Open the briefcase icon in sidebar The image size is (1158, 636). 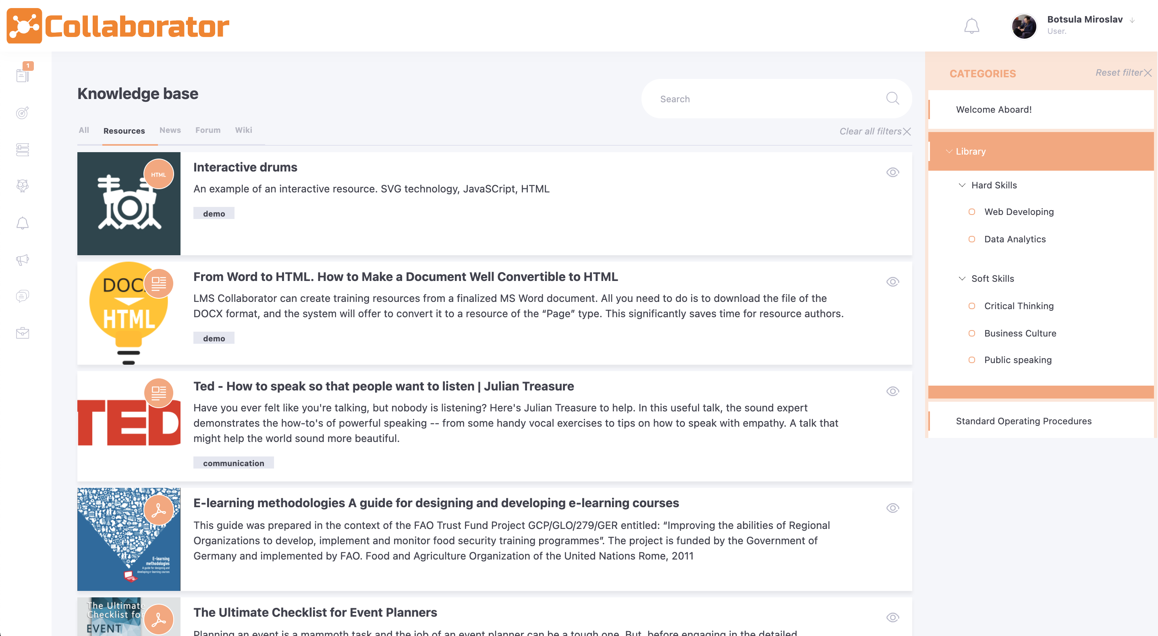[x=23, y=333]
